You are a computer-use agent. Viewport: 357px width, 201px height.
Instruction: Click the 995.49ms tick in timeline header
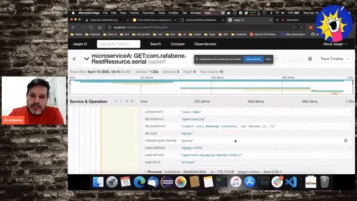click(310, 102)
